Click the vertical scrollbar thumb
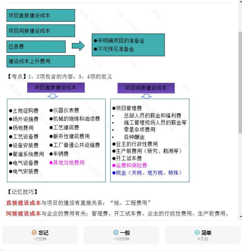242x251 pixels. coord(240,82)
